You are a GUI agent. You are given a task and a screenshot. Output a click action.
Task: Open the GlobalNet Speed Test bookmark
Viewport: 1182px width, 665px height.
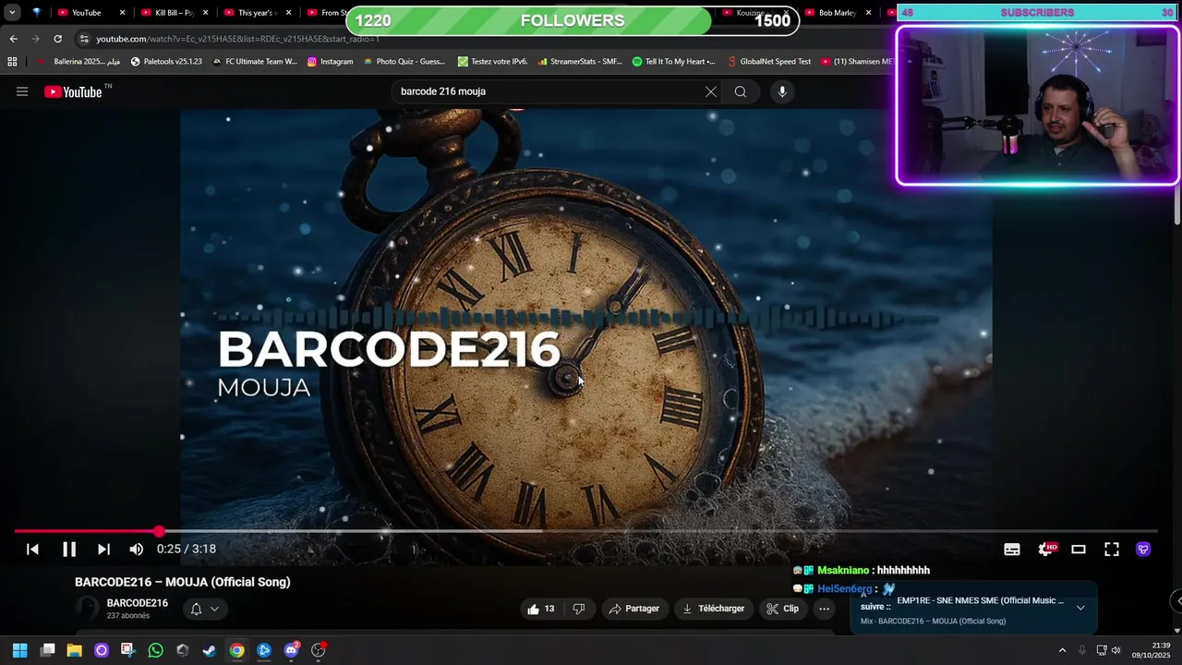(x=768, y=62)
